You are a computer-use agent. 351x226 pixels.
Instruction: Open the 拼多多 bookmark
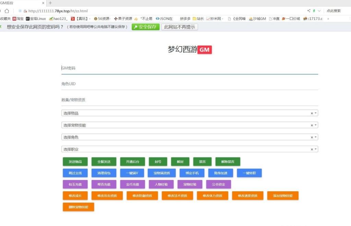point(185,19)
